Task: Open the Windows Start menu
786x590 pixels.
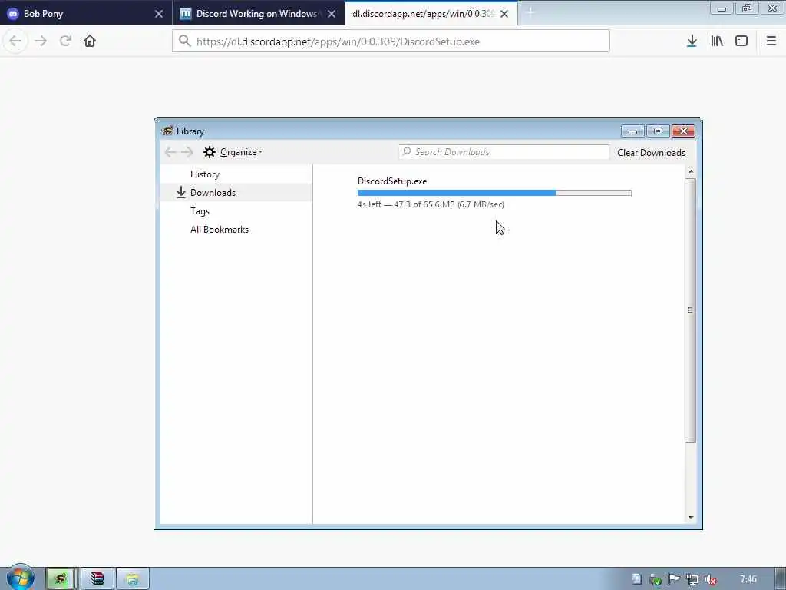Action: pyautogui.click(x=20, y=578)
